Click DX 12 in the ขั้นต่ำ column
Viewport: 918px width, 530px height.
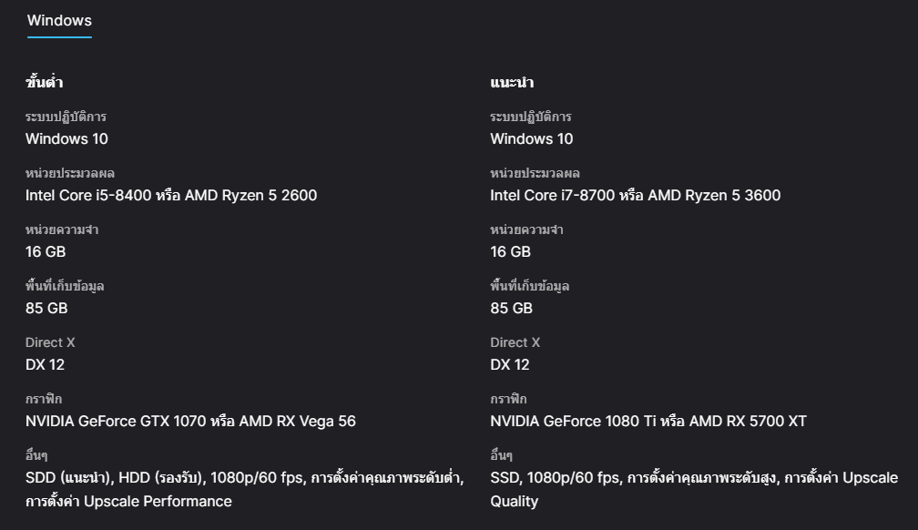[45, 364]
